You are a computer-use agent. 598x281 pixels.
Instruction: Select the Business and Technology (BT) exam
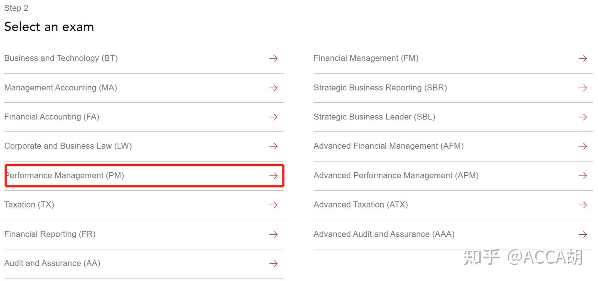click(x=61, y=58)
